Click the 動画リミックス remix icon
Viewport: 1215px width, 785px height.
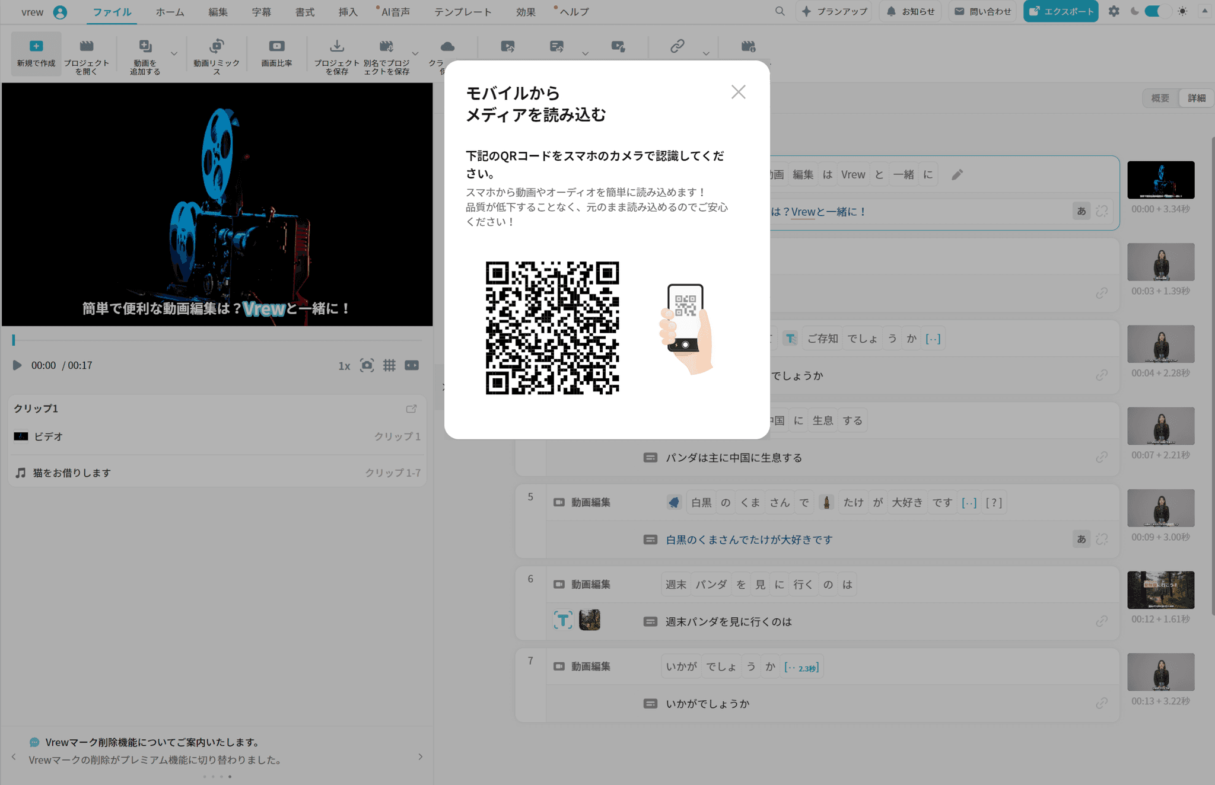point(217,47)
